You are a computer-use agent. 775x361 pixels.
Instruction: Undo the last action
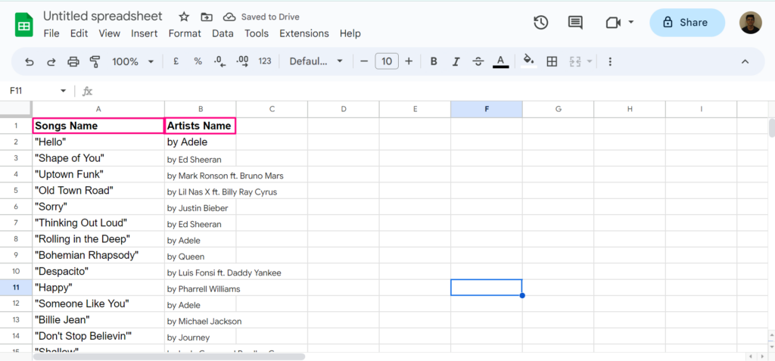click(30, 61)
